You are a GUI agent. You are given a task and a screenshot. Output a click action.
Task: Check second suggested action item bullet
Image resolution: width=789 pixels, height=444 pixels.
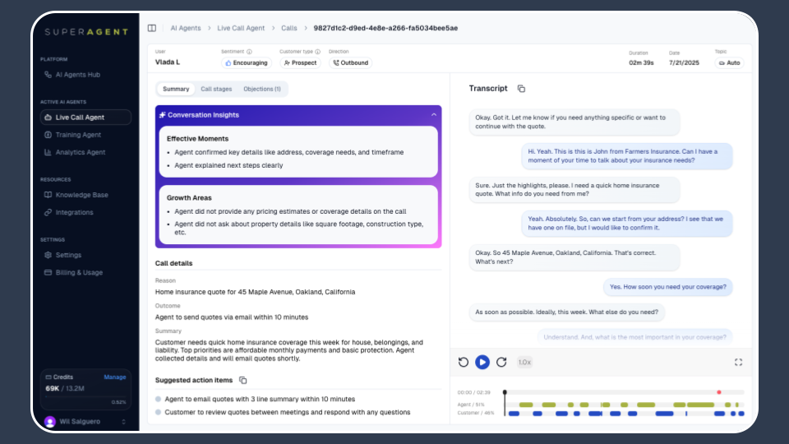159,412
